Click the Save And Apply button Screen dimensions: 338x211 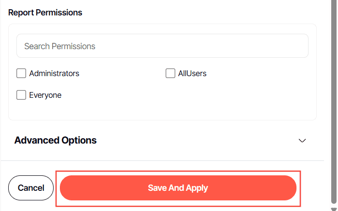click(178, 188)
